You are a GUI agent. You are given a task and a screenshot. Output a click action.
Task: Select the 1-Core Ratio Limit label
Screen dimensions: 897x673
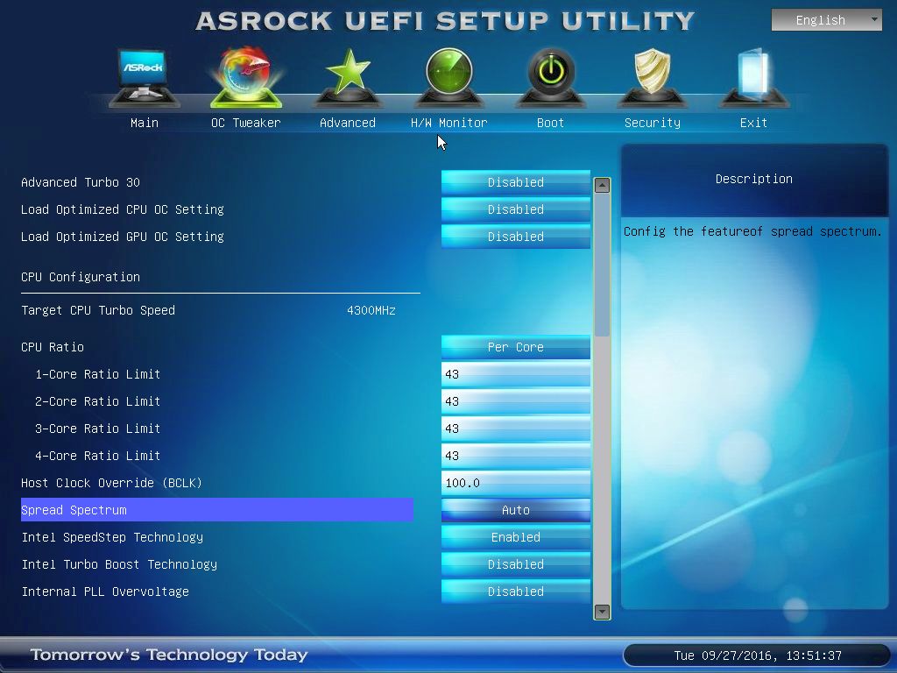pyautogui.click(x=98, y=374)
